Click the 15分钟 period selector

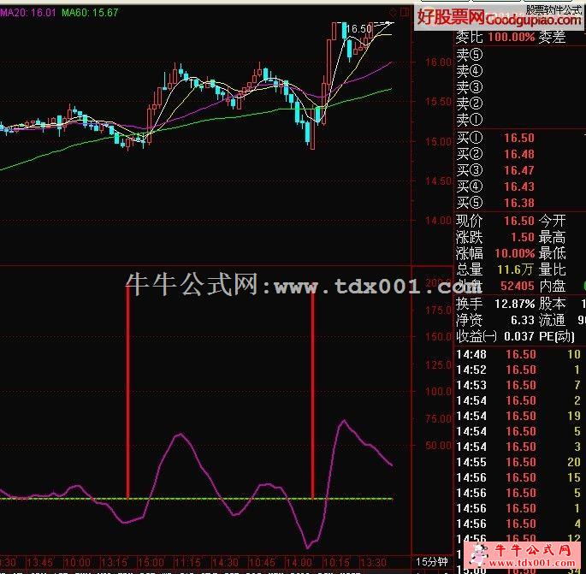click(x=433, y=562)
